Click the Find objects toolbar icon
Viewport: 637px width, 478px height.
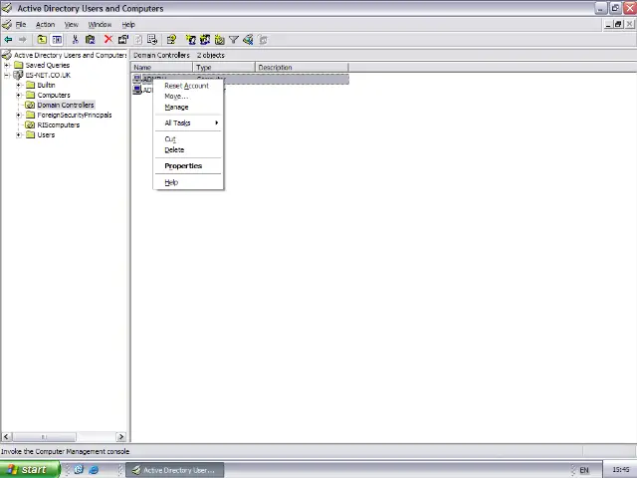point(248,40)
